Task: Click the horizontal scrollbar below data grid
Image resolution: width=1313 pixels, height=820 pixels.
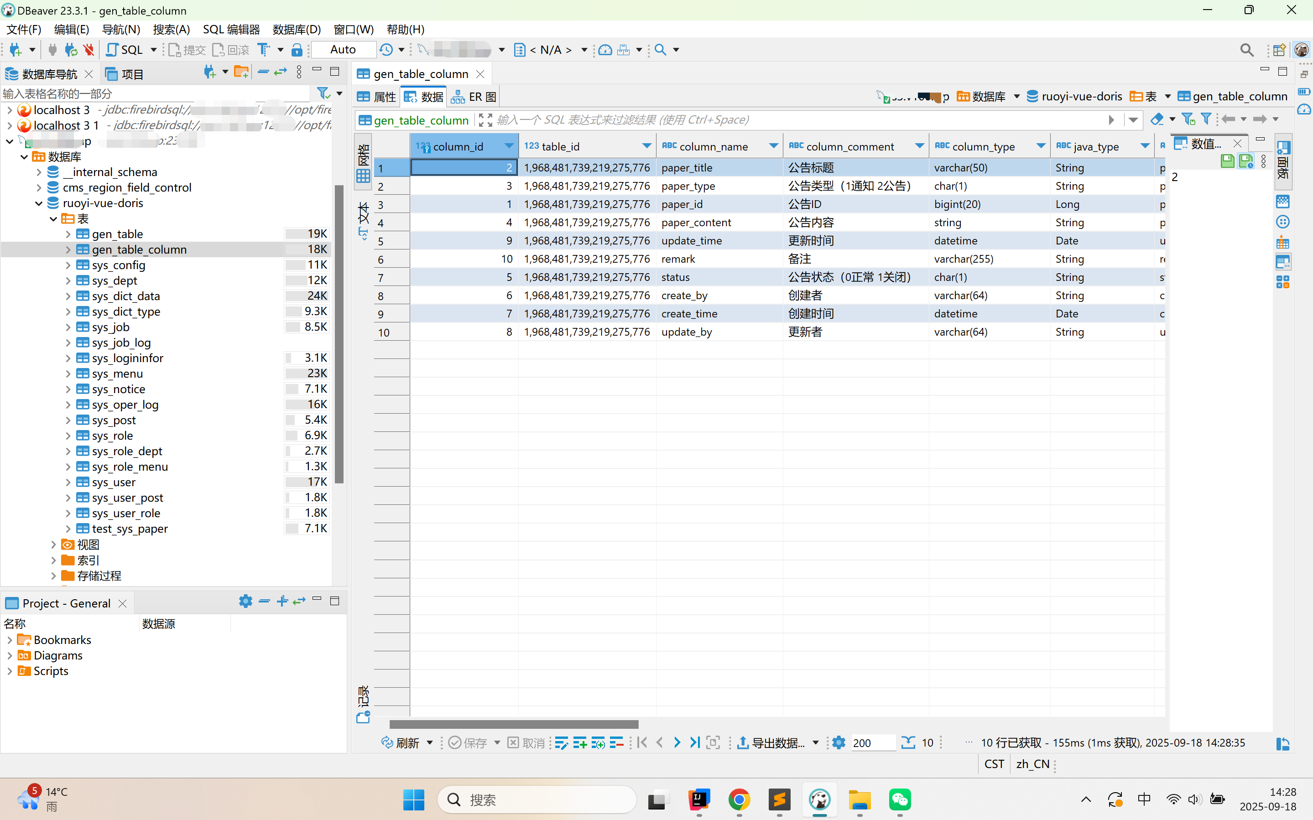Action: pos(514,725)
